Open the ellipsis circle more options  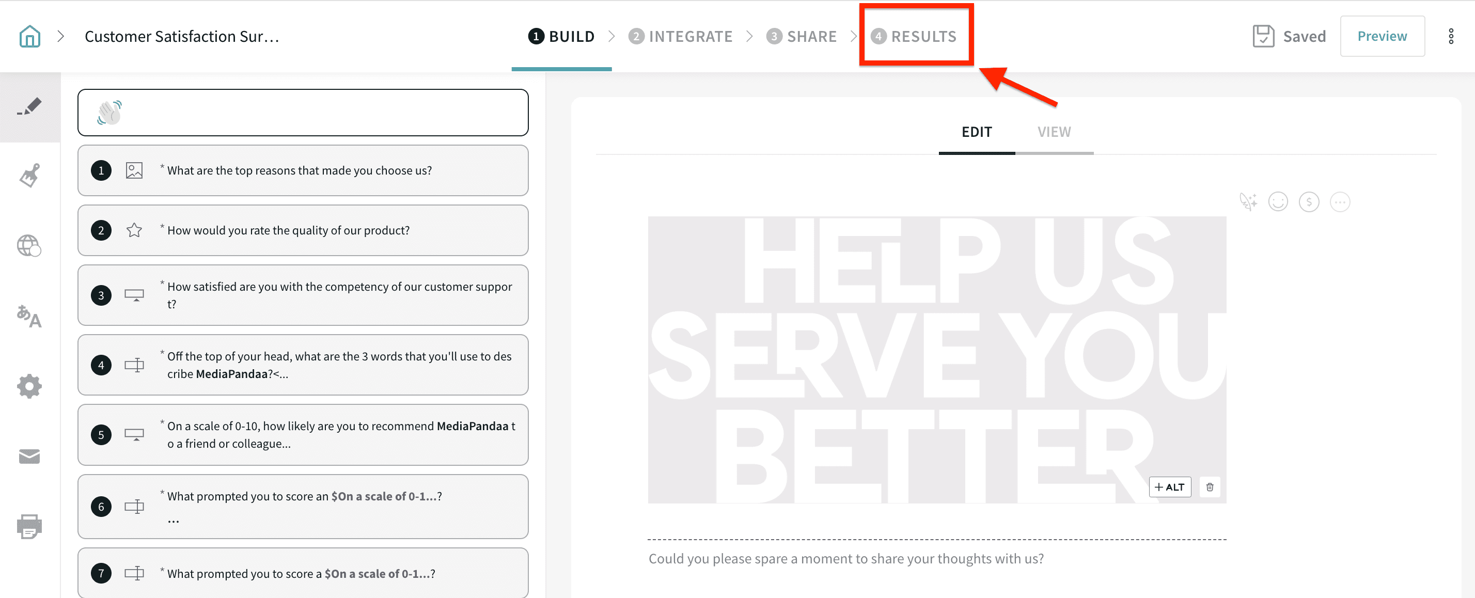click(1340, 201)
